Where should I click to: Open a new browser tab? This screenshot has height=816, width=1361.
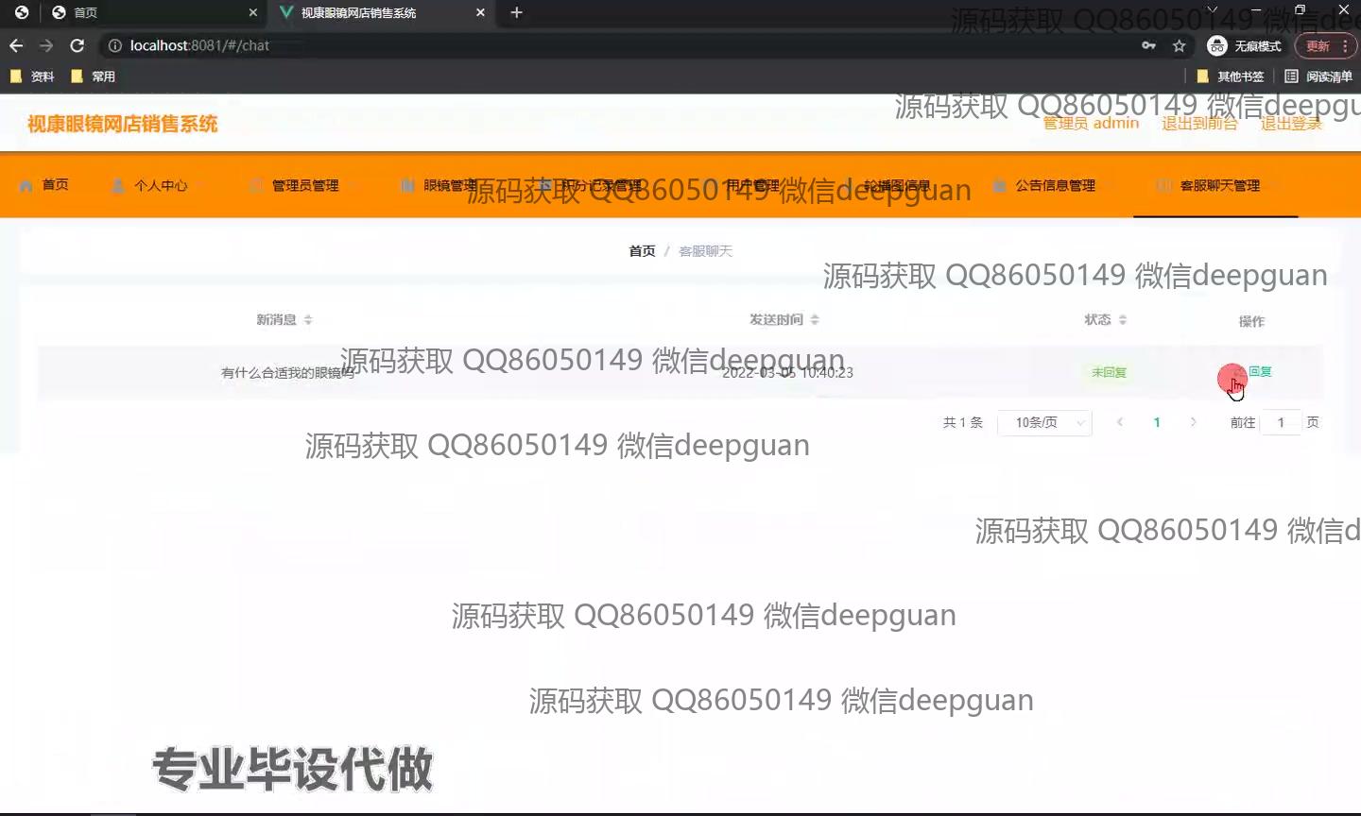click(x=516, y=12)
